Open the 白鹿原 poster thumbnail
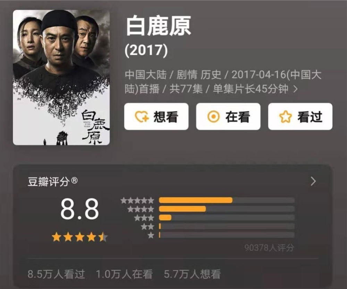 61,78
